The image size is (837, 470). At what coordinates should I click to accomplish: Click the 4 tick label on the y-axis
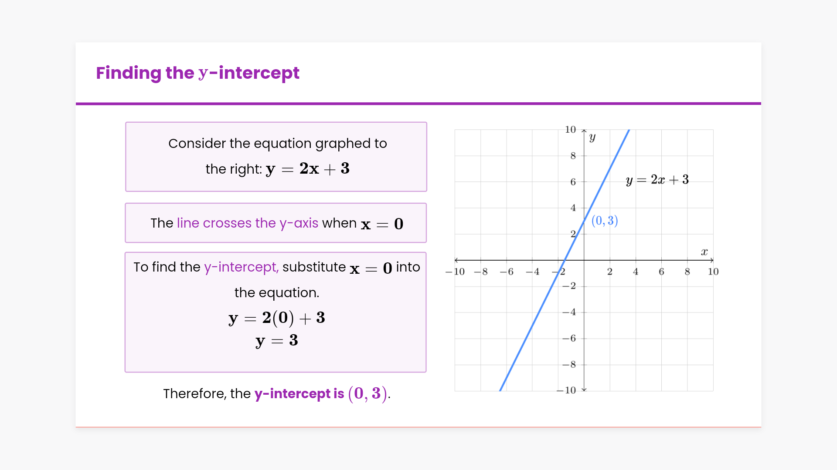click(573, 208)
